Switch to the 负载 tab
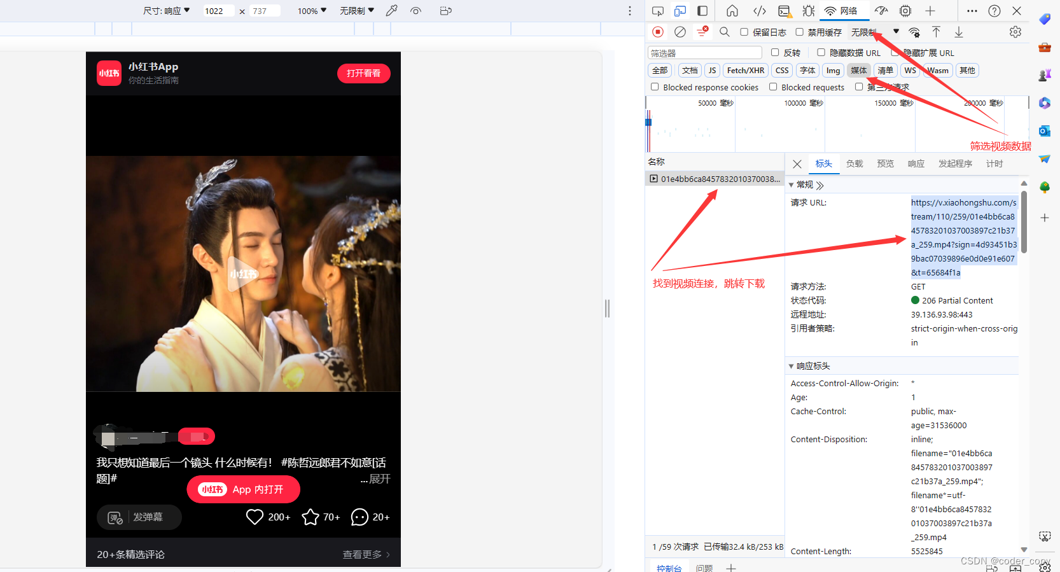The image size is (1060, 572). coord(854,164)
